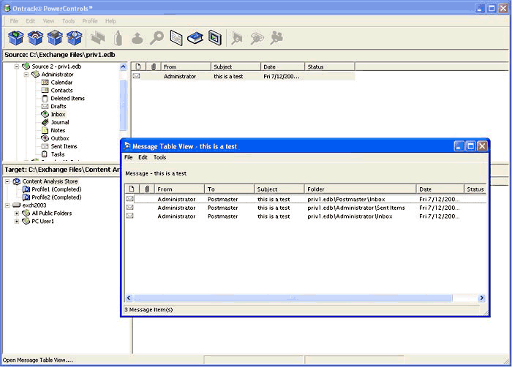Open Tools menu in Message Table View
The height and width of the screenshot is (367, 512).
159,157
